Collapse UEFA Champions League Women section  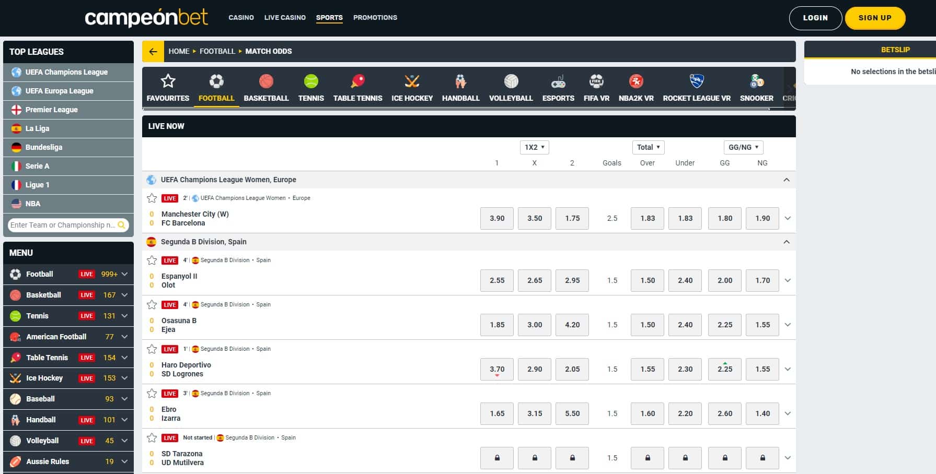pos(787,180)
